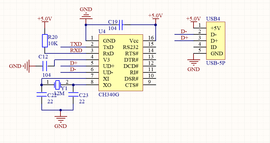Click the DTR# pin name on U4
Screen dimensions: 270x143
click(132, 60)
